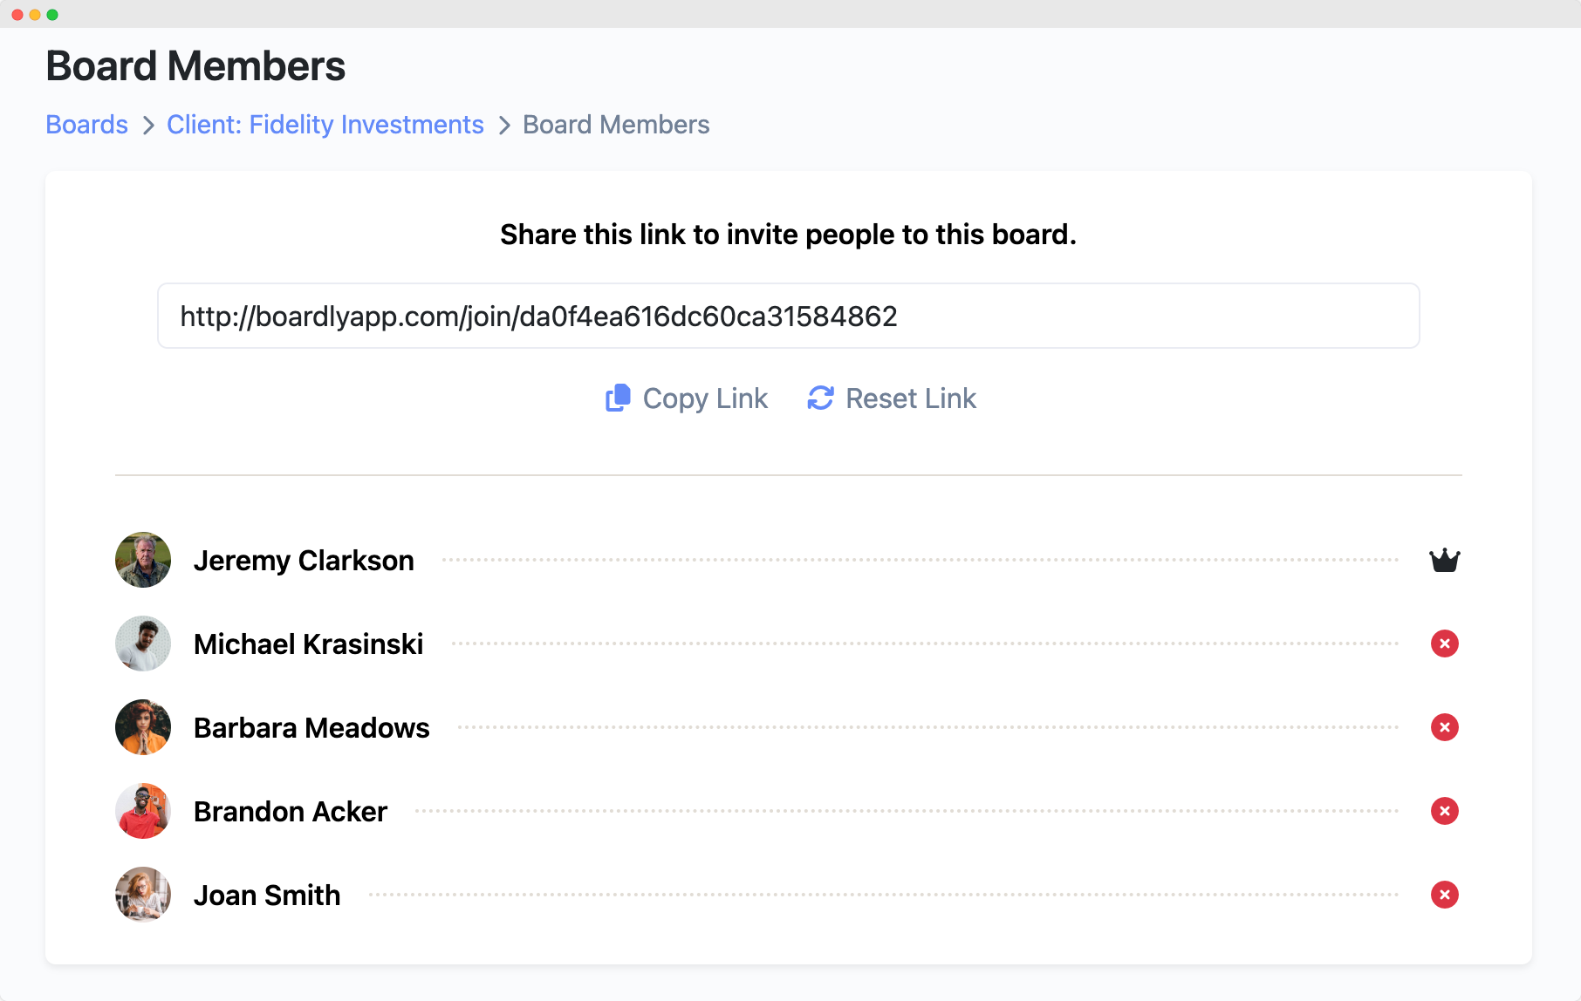Click Joan Smith's profile photo
The width and height of the screenshot is (1581, 1001).
143,895
